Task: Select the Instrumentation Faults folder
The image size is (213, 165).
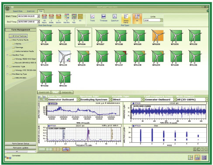Action: (23, 51)
